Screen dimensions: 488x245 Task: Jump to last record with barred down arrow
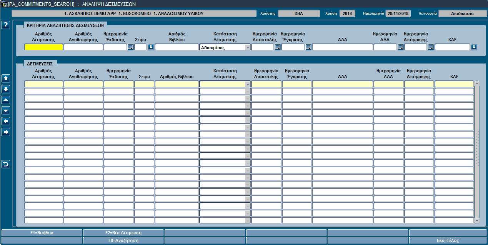(6, 89)
